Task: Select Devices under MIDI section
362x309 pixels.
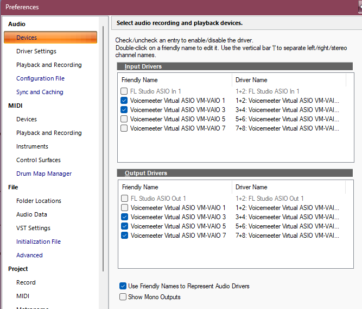Action: pyautogui.click(x=27, y=119)
